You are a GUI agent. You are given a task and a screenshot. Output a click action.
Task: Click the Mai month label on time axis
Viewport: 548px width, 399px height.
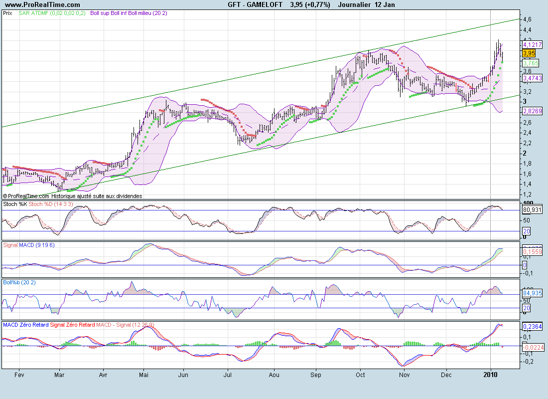(143, 375)
